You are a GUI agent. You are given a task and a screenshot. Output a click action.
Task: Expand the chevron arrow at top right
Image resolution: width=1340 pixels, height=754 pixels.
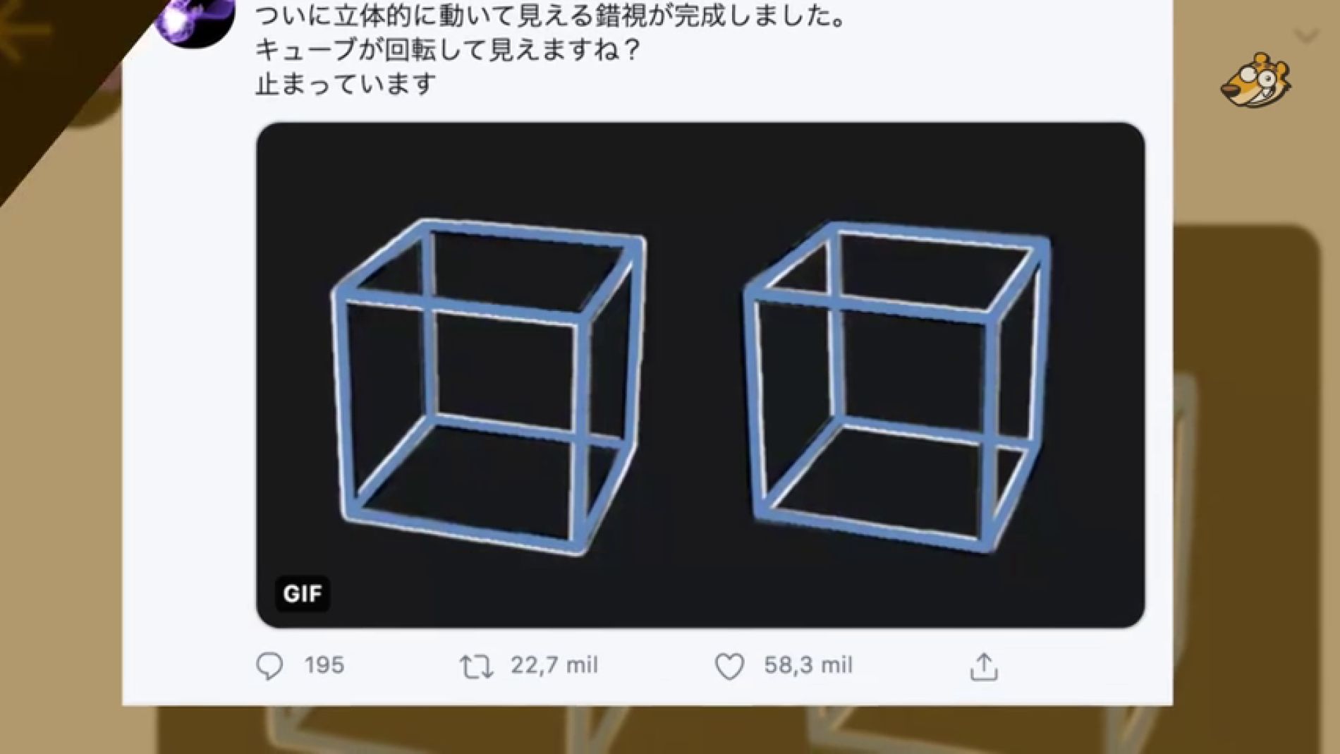click(1307, 35)
